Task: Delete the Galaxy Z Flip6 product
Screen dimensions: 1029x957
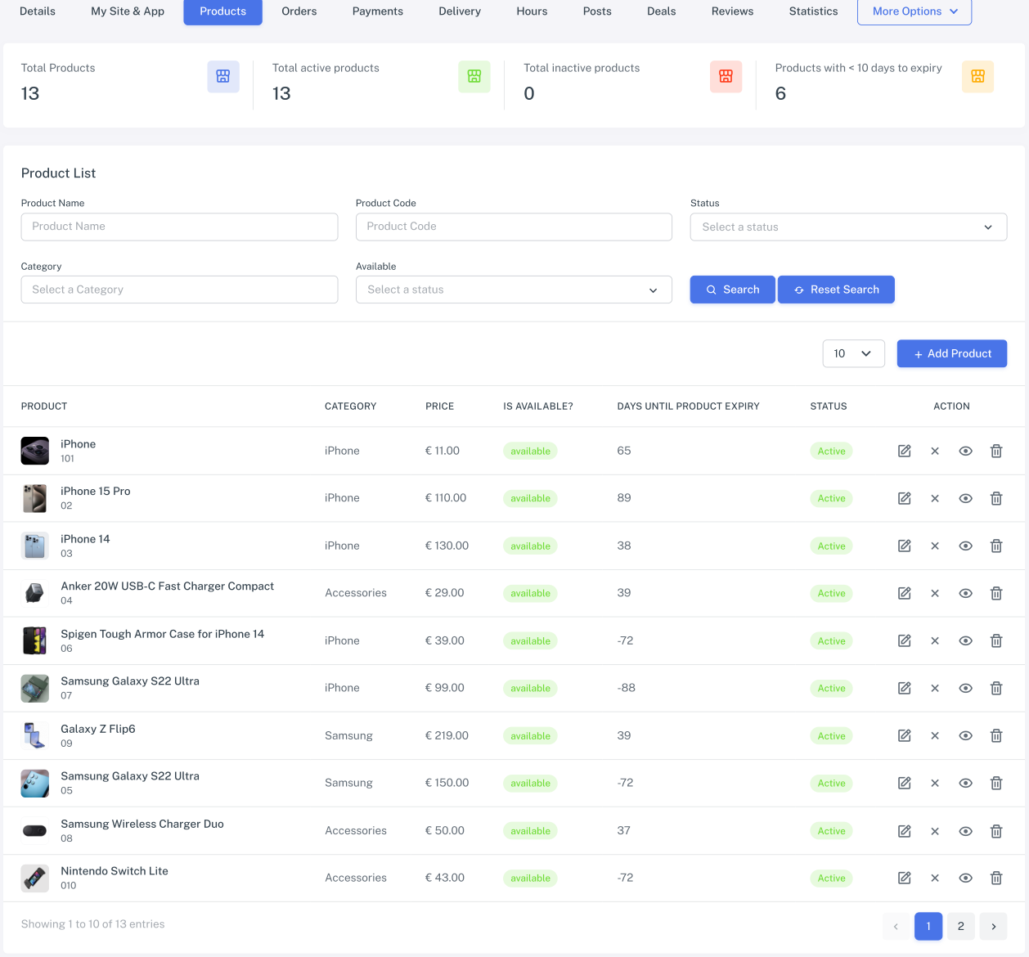Action: tap(996, 735)
